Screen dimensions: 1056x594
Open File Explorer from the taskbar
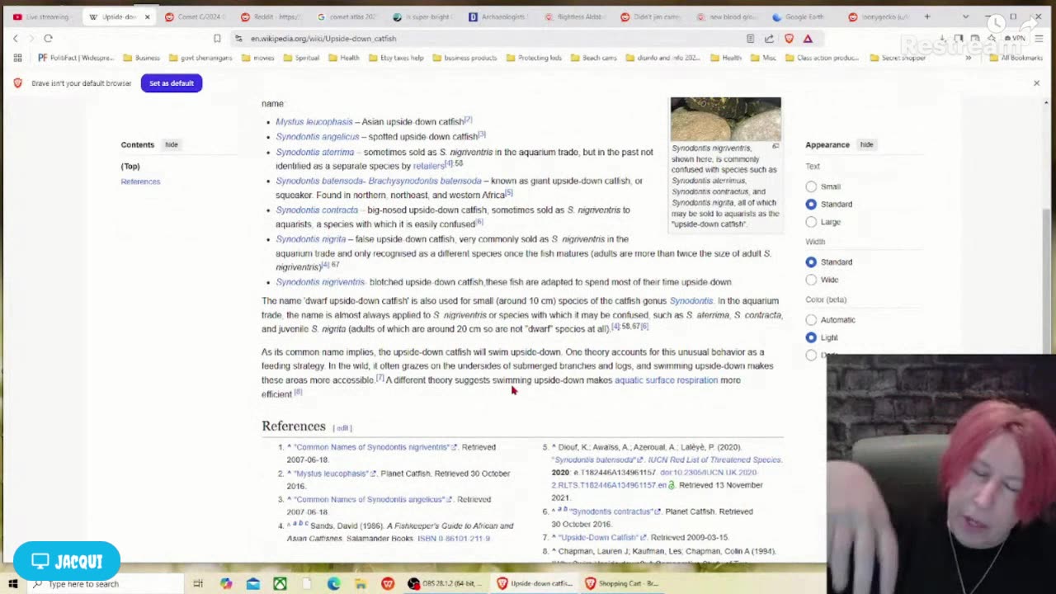pyautogui.click(x=361, y=583)
